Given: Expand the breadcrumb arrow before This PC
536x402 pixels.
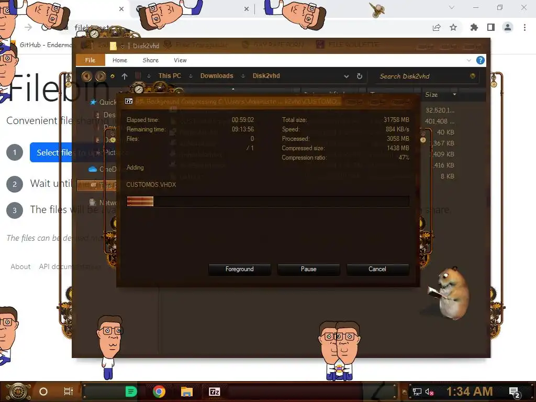Looking at the screenshot, I should click(149, 76).
